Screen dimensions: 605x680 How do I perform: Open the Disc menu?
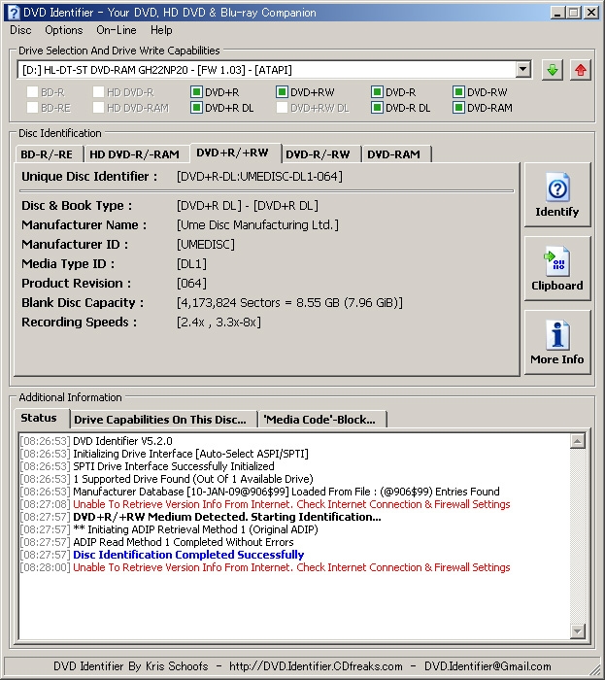pos(20,30)
